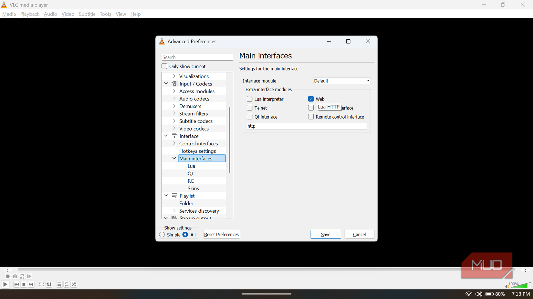Enable Remote control interface checkbox
The image size is (533, 299).
(311, 117)
